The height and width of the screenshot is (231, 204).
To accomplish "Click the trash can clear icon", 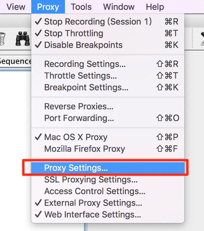I will [2, 39].
